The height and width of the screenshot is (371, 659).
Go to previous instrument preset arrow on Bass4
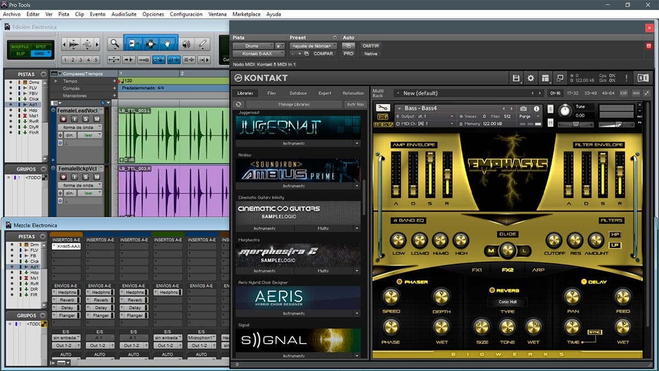pos(504,109)
